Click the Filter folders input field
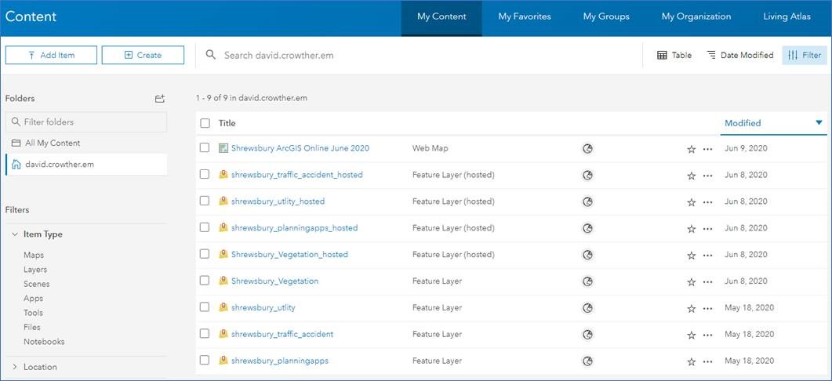 86,122
